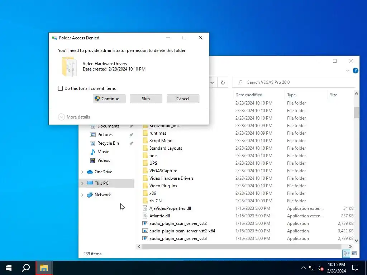367x275 pixels.
Task: Open the muted volume tray icon
Action: click(x=321, y=268)
